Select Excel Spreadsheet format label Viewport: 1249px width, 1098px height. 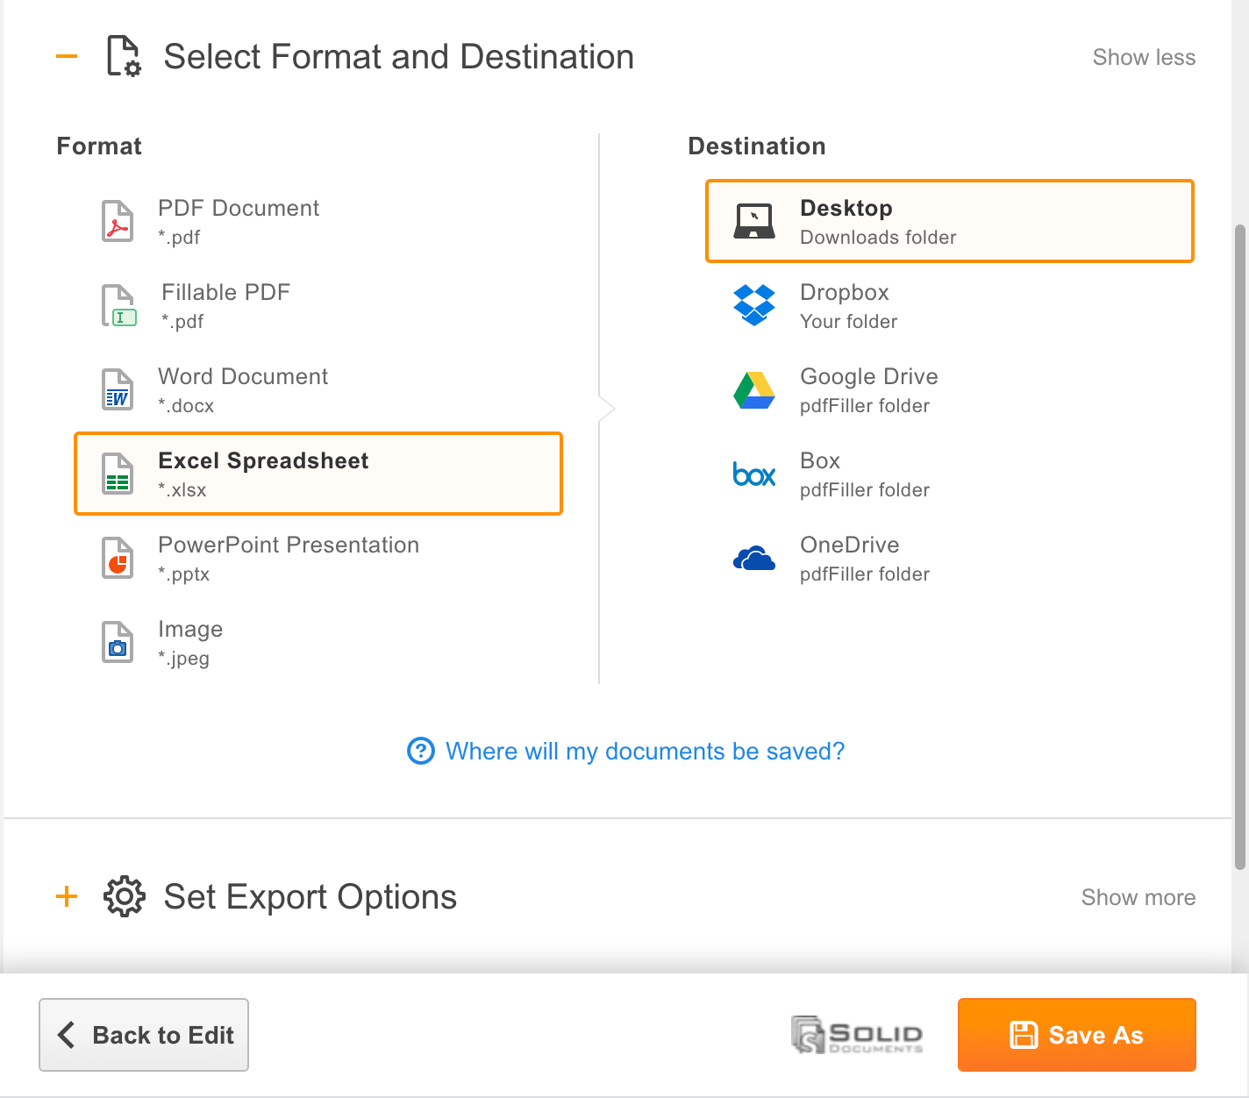[263, 460]
